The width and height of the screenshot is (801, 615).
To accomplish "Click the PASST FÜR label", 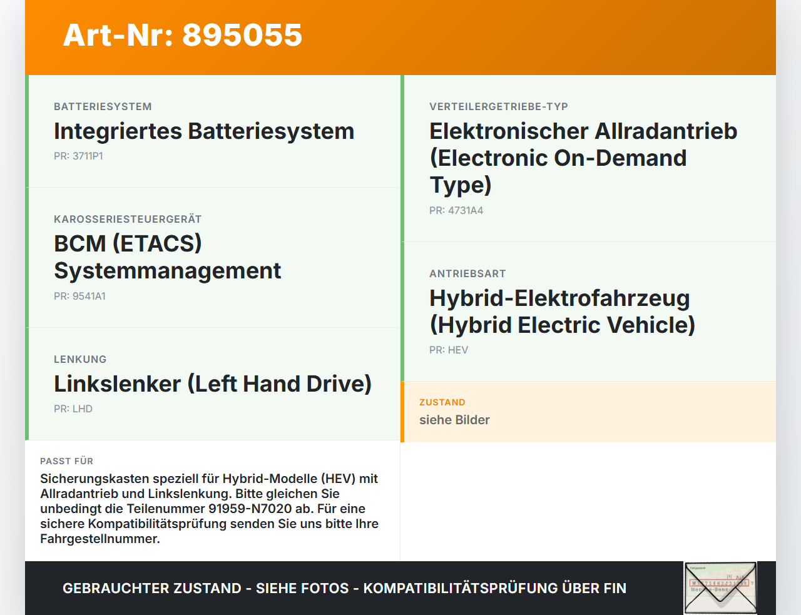I will click(66, 461).
